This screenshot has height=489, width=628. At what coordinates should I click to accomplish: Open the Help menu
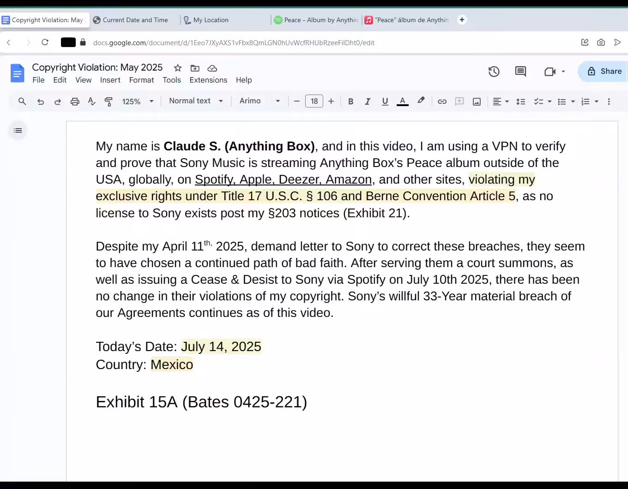(244, 80)
